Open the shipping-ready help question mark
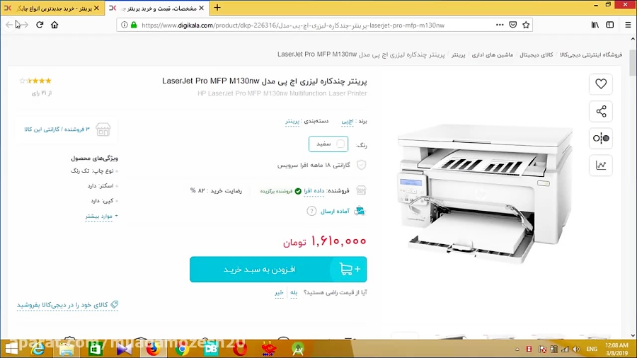 click(311, 211)
